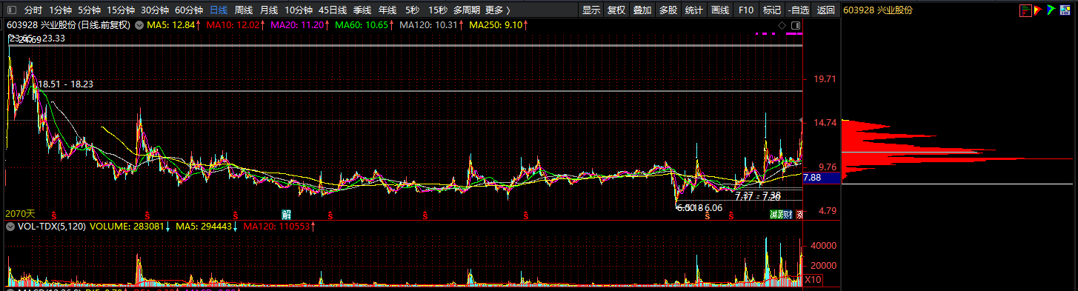Remove stock via -自选 button
Viewport: 1078px width, 291px height.
[798, 10]
